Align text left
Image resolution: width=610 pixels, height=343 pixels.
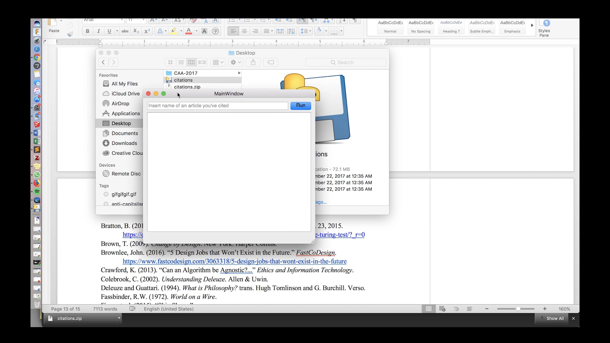(x=233, y=31)
